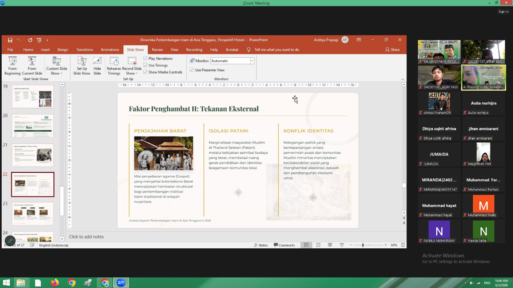Start slideshow From Beginning
This screenshot has width=513, height=288.
click(x=12, y=65)
